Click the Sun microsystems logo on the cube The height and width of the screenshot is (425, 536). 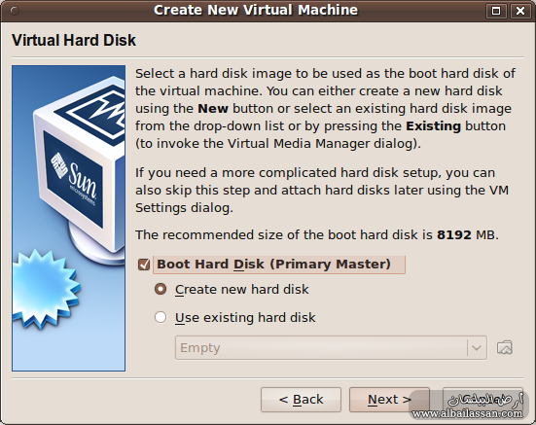coord(74,179)
